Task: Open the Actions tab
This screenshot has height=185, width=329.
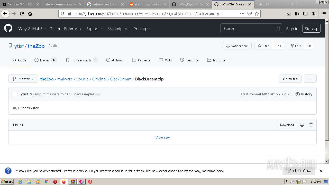Action: pos(115,60)
